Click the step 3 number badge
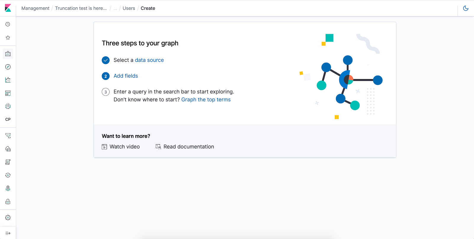The width and height of the screenshot is (474, 239). coord(106,92)
